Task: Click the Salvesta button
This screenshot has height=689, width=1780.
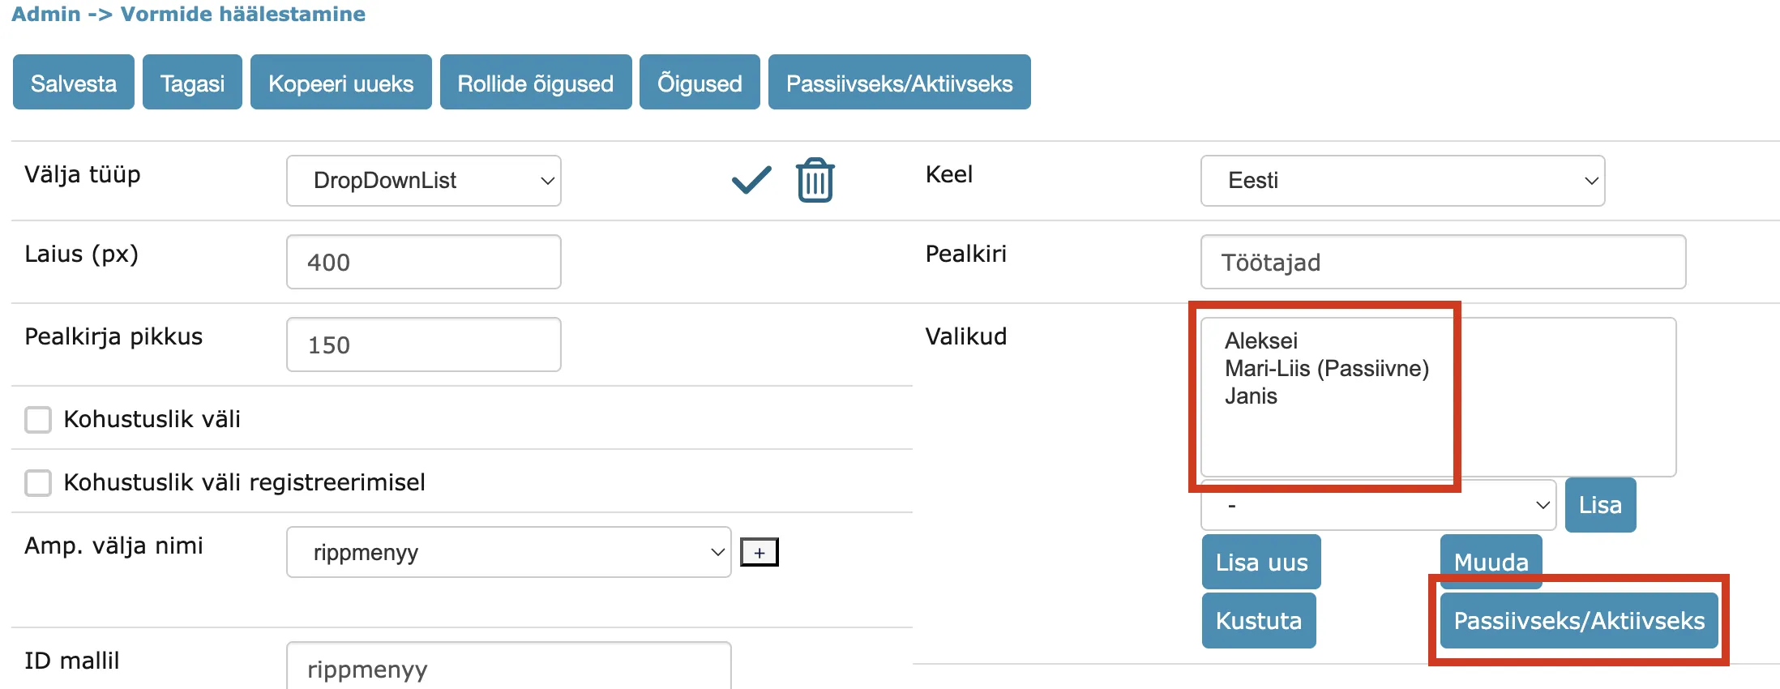Action: coord(74,83)
